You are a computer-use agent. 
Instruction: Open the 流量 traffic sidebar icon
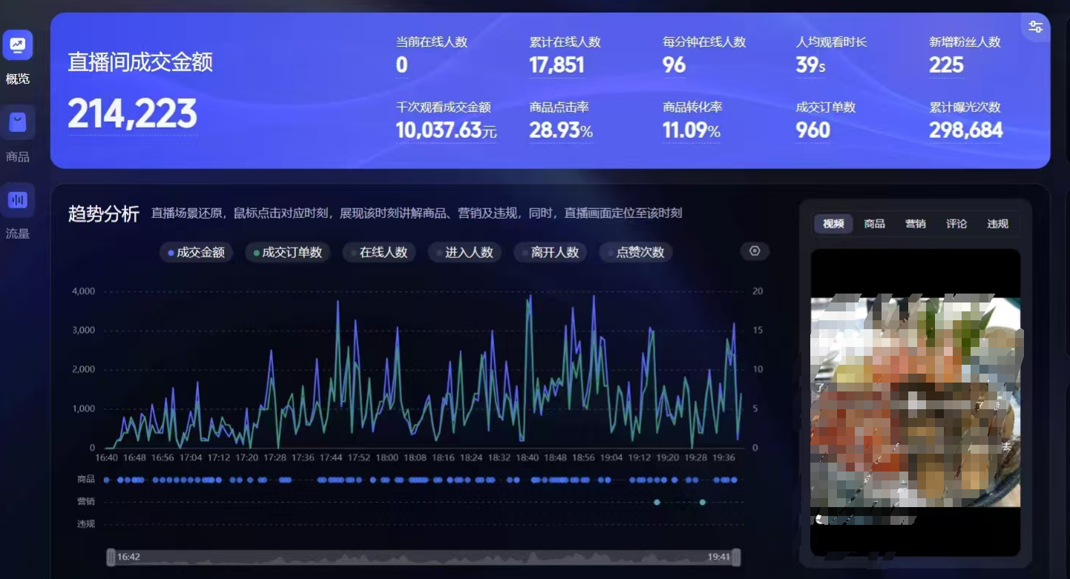point(17,200)
